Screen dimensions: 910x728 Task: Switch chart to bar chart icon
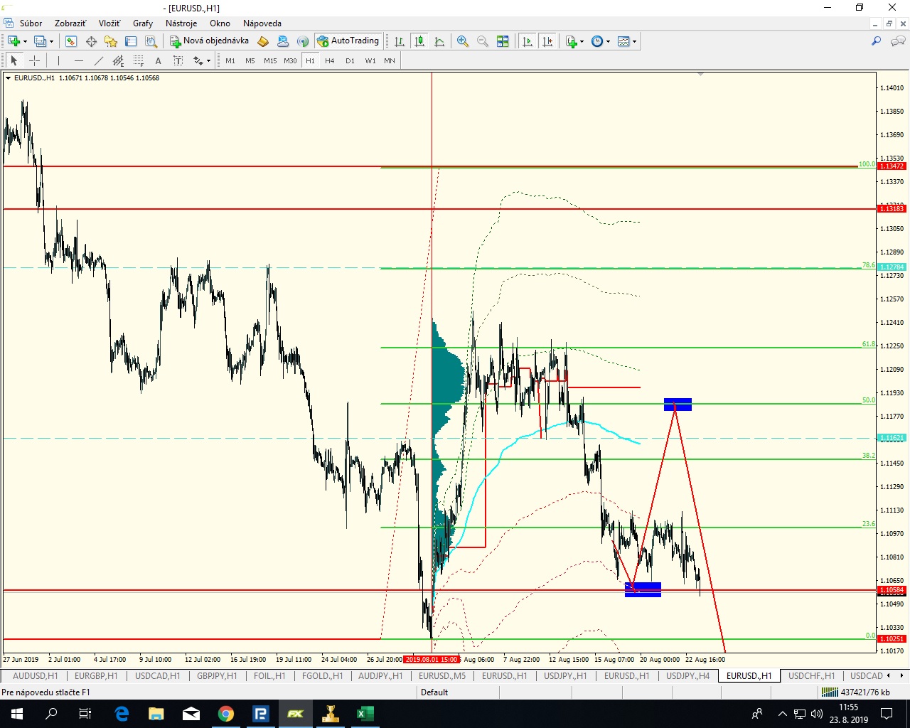[x=400, y=41]
